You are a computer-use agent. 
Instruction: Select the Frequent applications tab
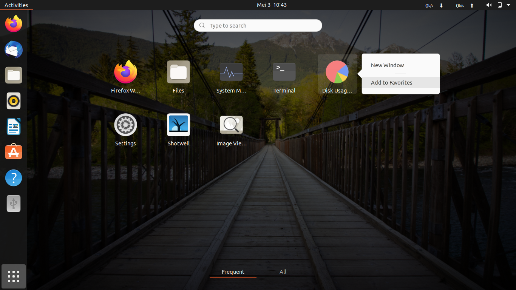point(233,271)
